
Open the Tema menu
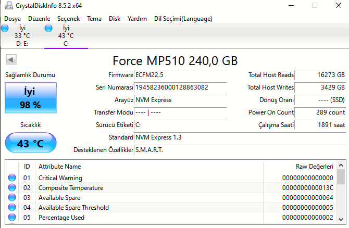coord(94,19)
